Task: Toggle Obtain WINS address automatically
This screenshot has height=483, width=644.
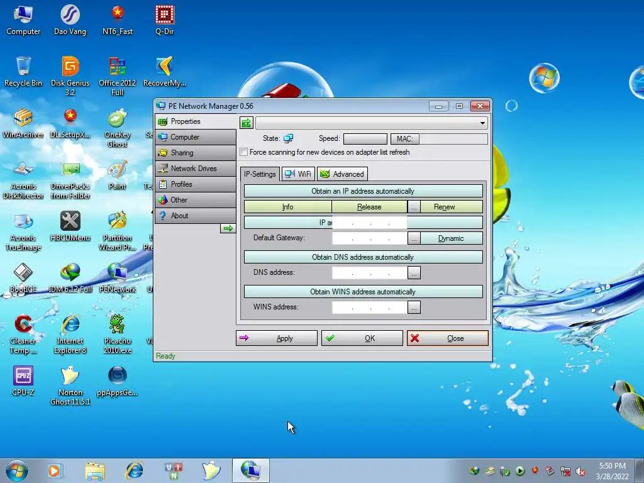Action: tap(363, 292)
